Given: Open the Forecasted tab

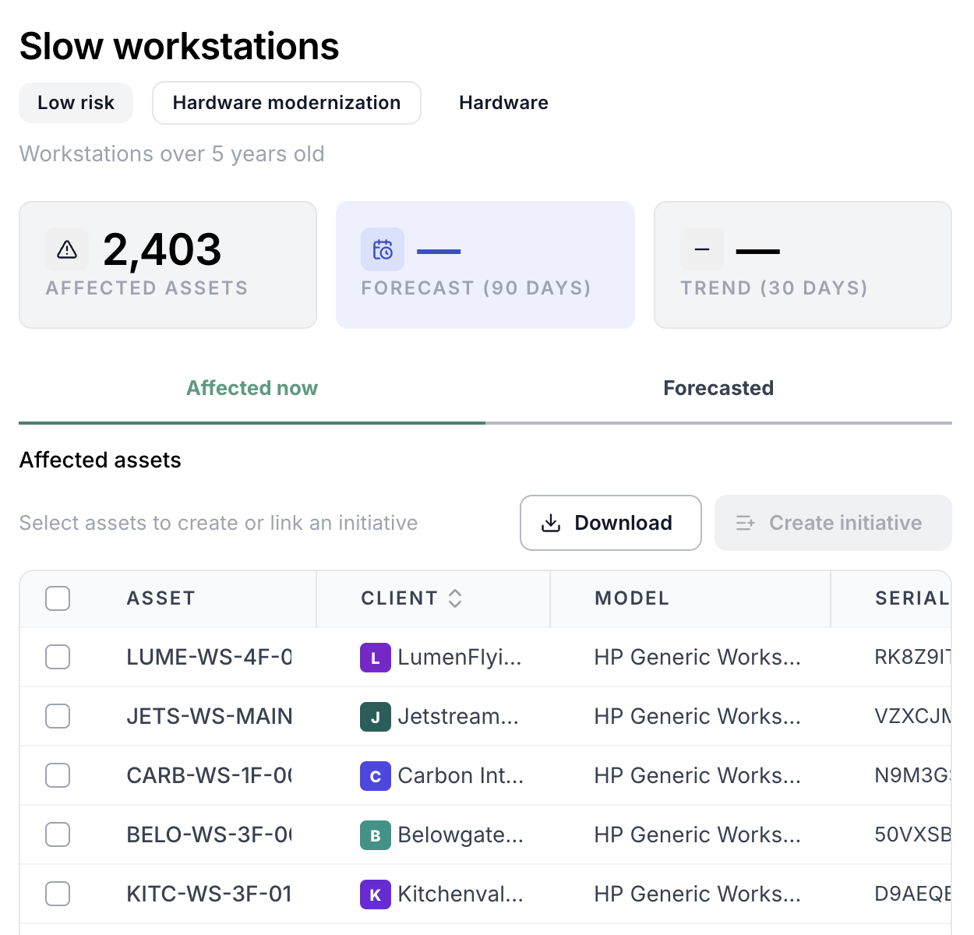Looking at the screenshot, I should (718, 388).
